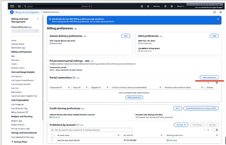The width and height of the screenshot is (226, 145).
Task: Open the notifications bell icon
Action: pos(148,6)
